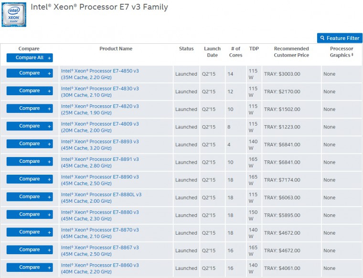Click the Intel Xeon inside logo
This screenshot has width=363, height=278.
[14, 15]
